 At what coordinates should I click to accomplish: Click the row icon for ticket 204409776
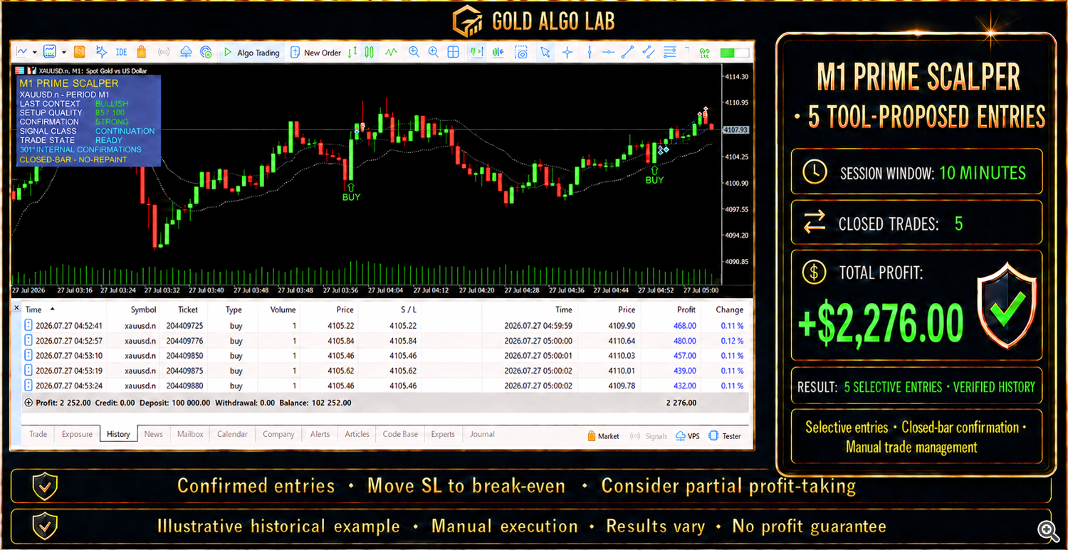coord(28,340)
